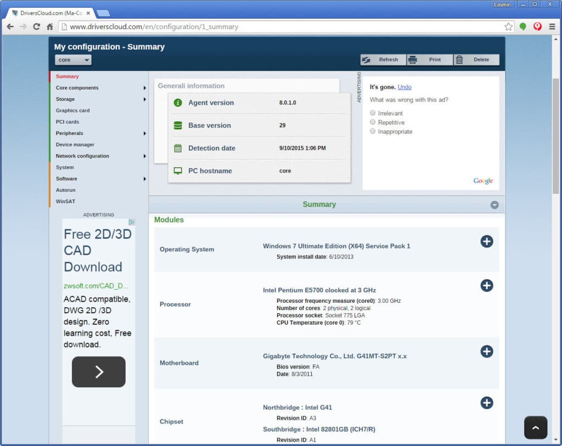The image size is (562, 446).
Task: Click the Detection date calendar icon
Action: 178,148
